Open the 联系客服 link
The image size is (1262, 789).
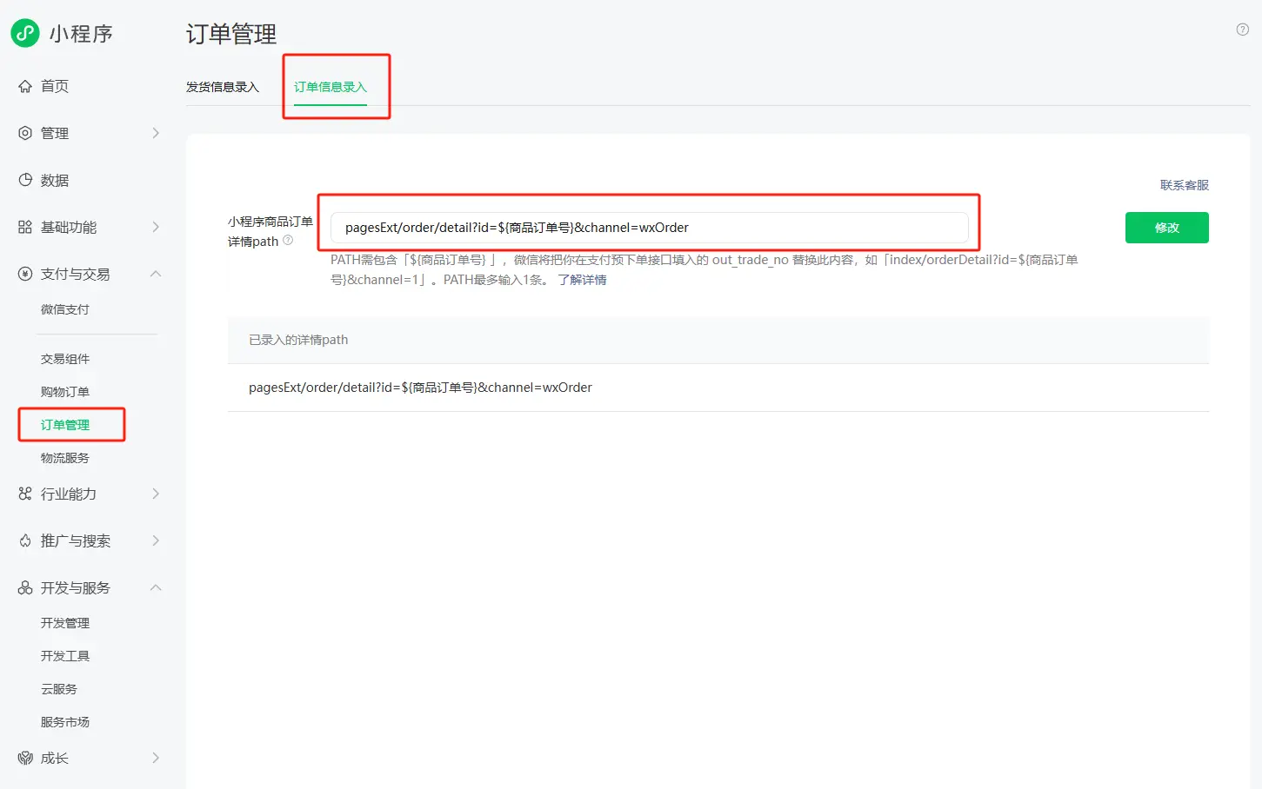click(x=1184, y=185)
